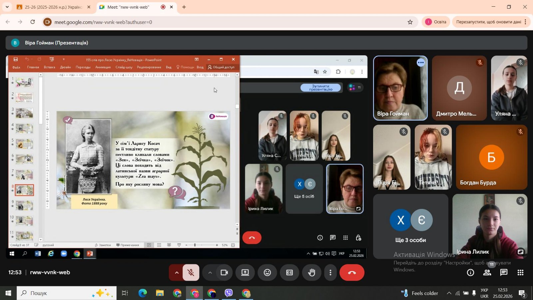Turn on closed captions
The height and width of the screenshot is (300, 533).
pos(289,273)
